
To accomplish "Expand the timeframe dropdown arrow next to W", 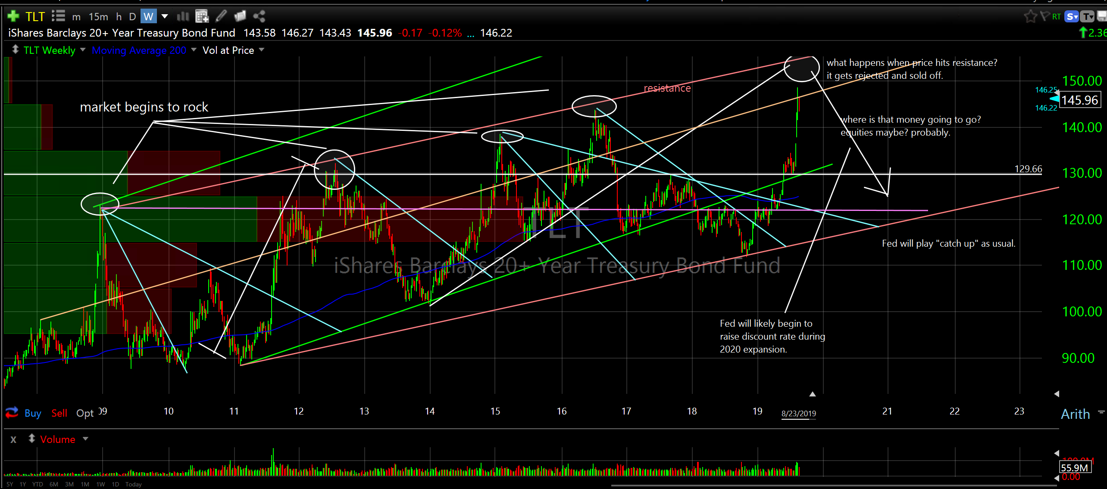I will pyautogui.click(x=165, y=16).
